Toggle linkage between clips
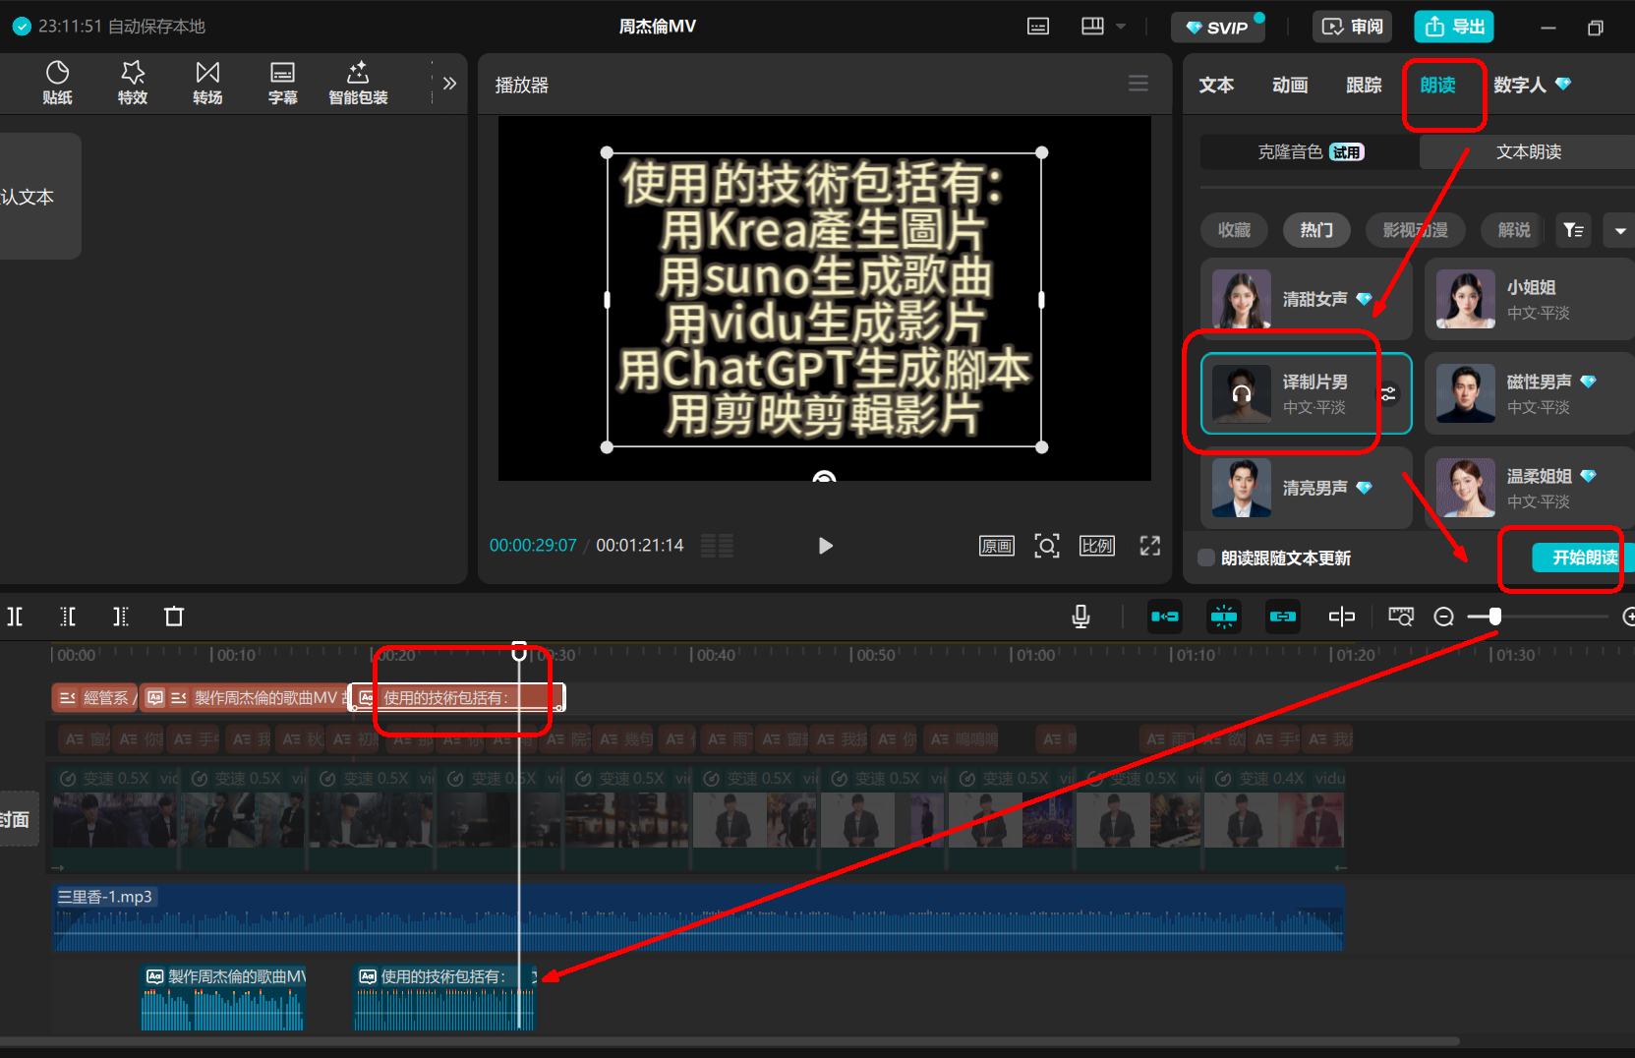1635x1058 pixels. [x=1283, y=617]
